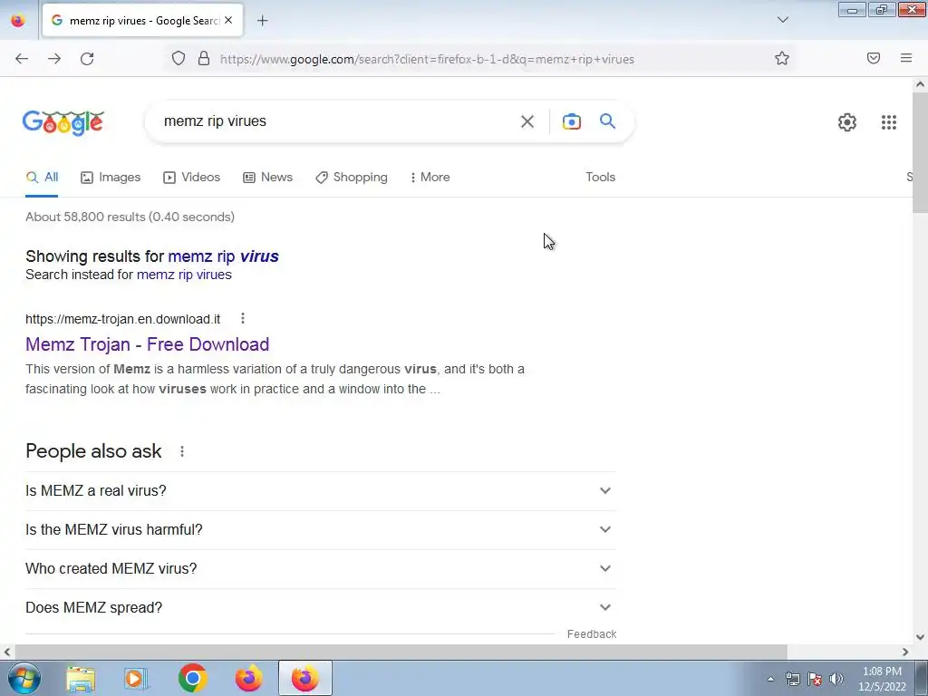Clear the search box text

coord(527,121)
